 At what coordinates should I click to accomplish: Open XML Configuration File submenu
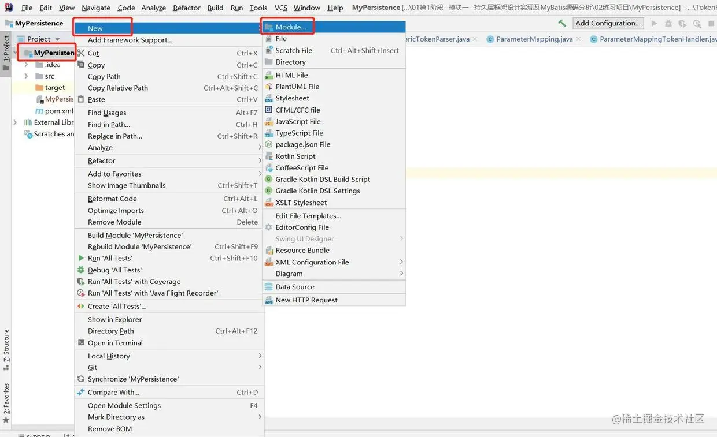(x=334, y=262)
